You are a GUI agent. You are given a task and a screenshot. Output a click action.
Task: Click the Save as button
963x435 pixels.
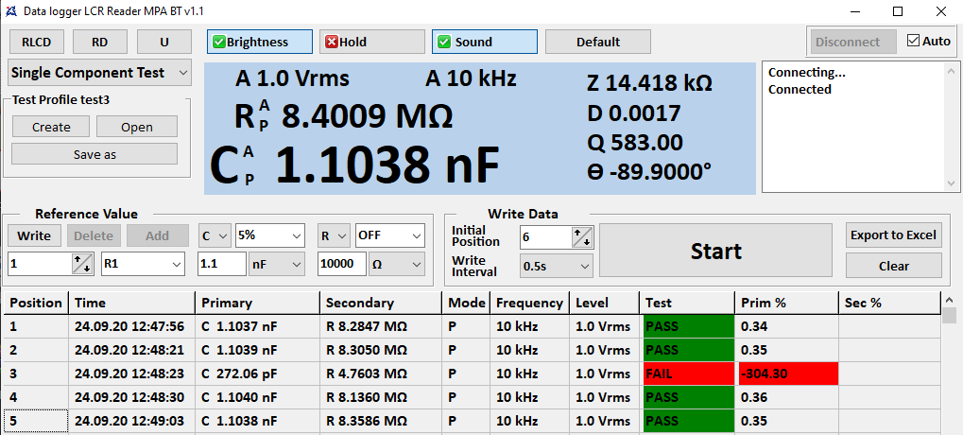(x=95, y=154)
